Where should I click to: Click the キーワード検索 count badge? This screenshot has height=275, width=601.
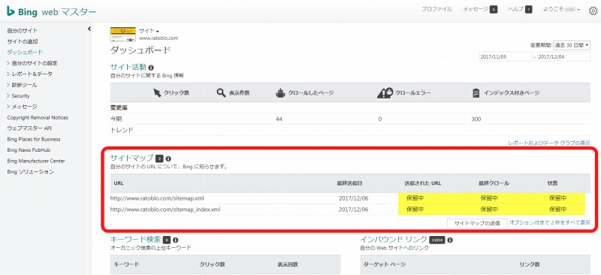[166, 240]
